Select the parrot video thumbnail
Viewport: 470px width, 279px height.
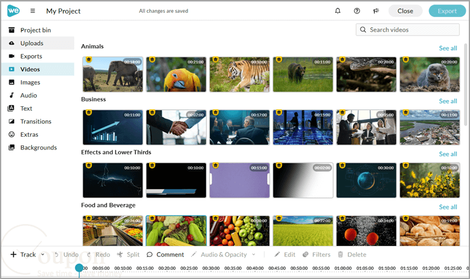click(176, 74)
